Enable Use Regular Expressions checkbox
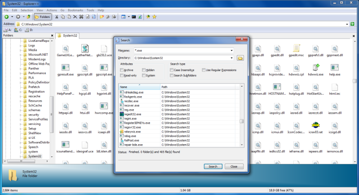Viewport: 359px width, 195px height. (204, 70)
